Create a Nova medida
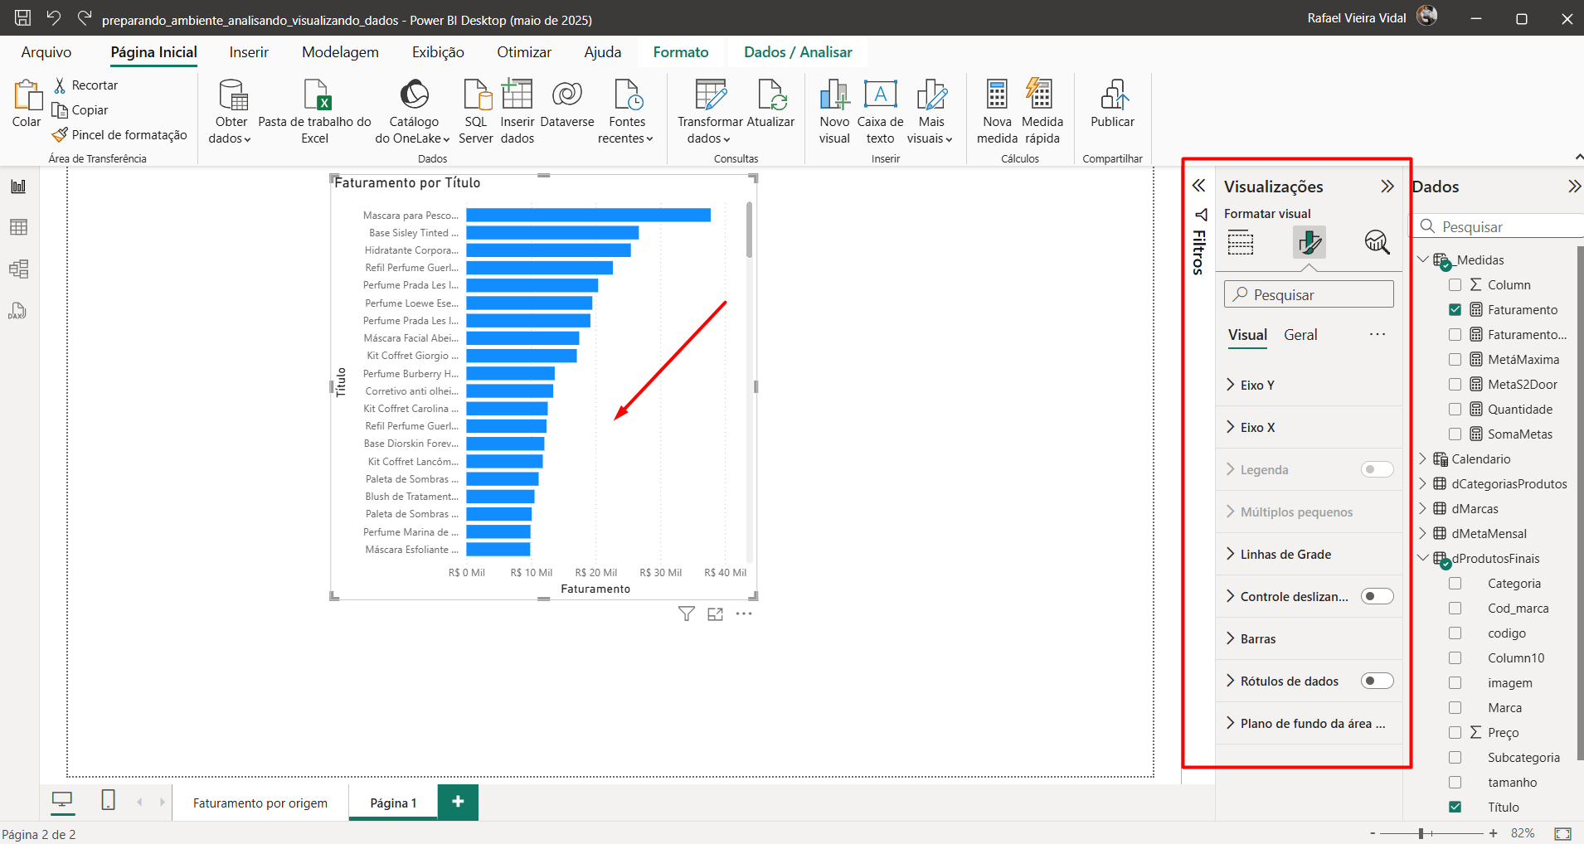This screenshot has height=844, width=1584. (x=997, y=112)
